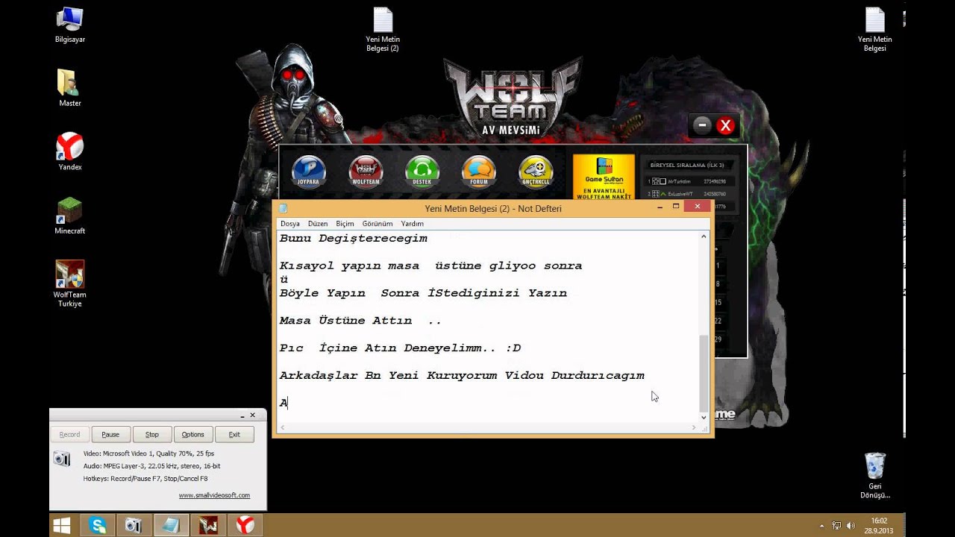Viewport: 955px width, 537px height.
Task: Maximize the Not Defteri window
Action: pos(676,207)
